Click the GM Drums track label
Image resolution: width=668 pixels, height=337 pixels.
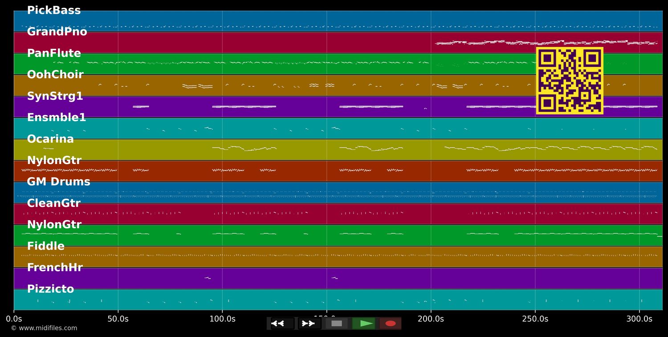58,182
